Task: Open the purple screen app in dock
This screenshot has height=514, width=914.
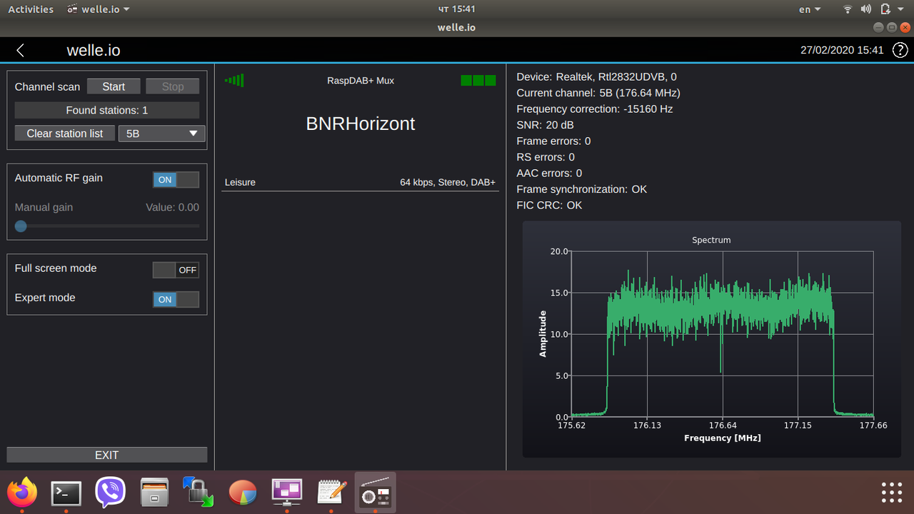Action: coord(287,492)
